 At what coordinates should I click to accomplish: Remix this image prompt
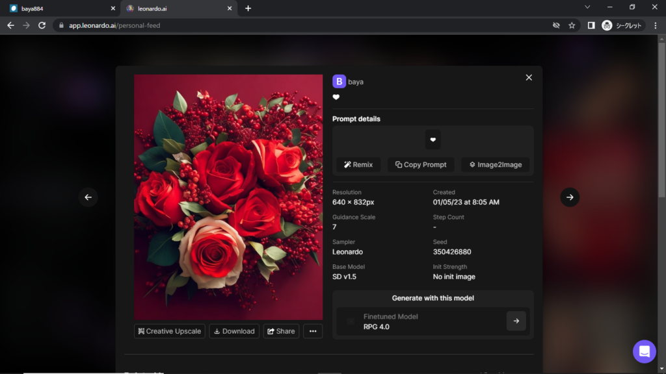click(x=358, y=165)
